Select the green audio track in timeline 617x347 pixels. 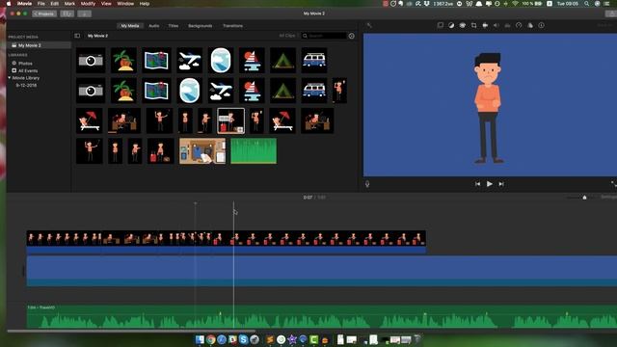click(321, 316)
